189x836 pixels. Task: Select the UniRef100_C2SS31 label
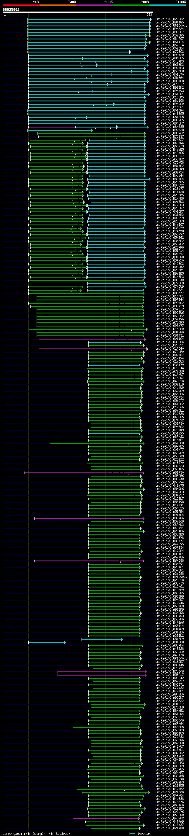click(x=170, y=345)
